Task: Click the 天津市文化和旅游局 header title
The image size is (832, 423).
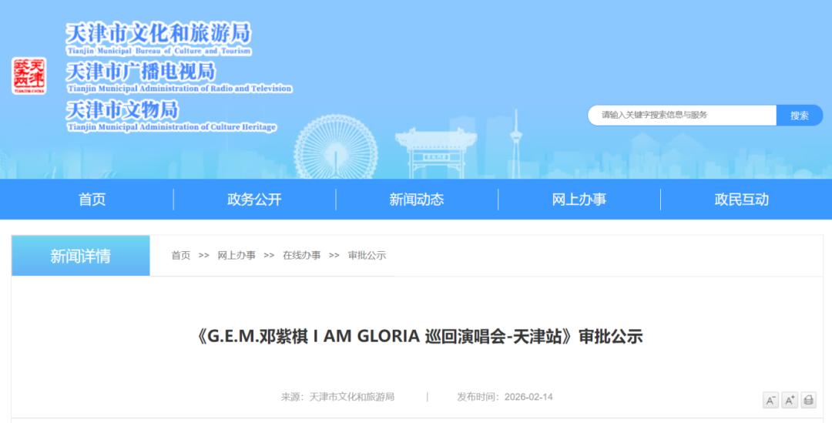Action: click(x=158, y=34)
